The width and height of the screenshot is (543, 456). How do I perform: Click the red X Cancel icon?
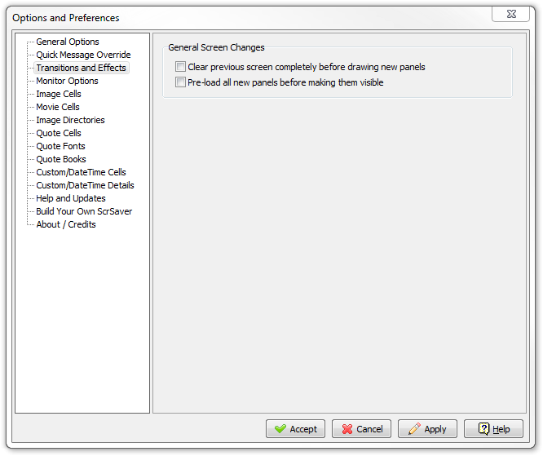[x=347, y=429]
